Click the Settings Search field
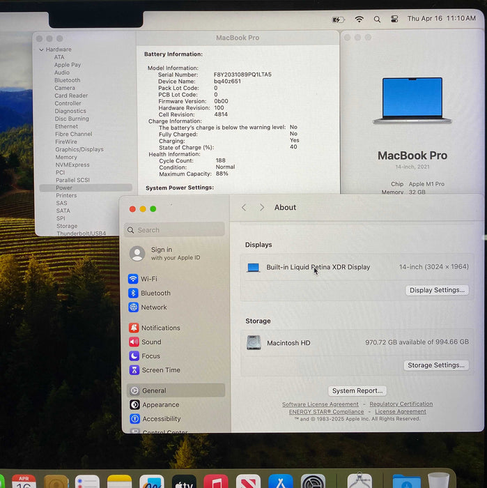The height and width of the screenshot is (488, 487). [174, 230]
